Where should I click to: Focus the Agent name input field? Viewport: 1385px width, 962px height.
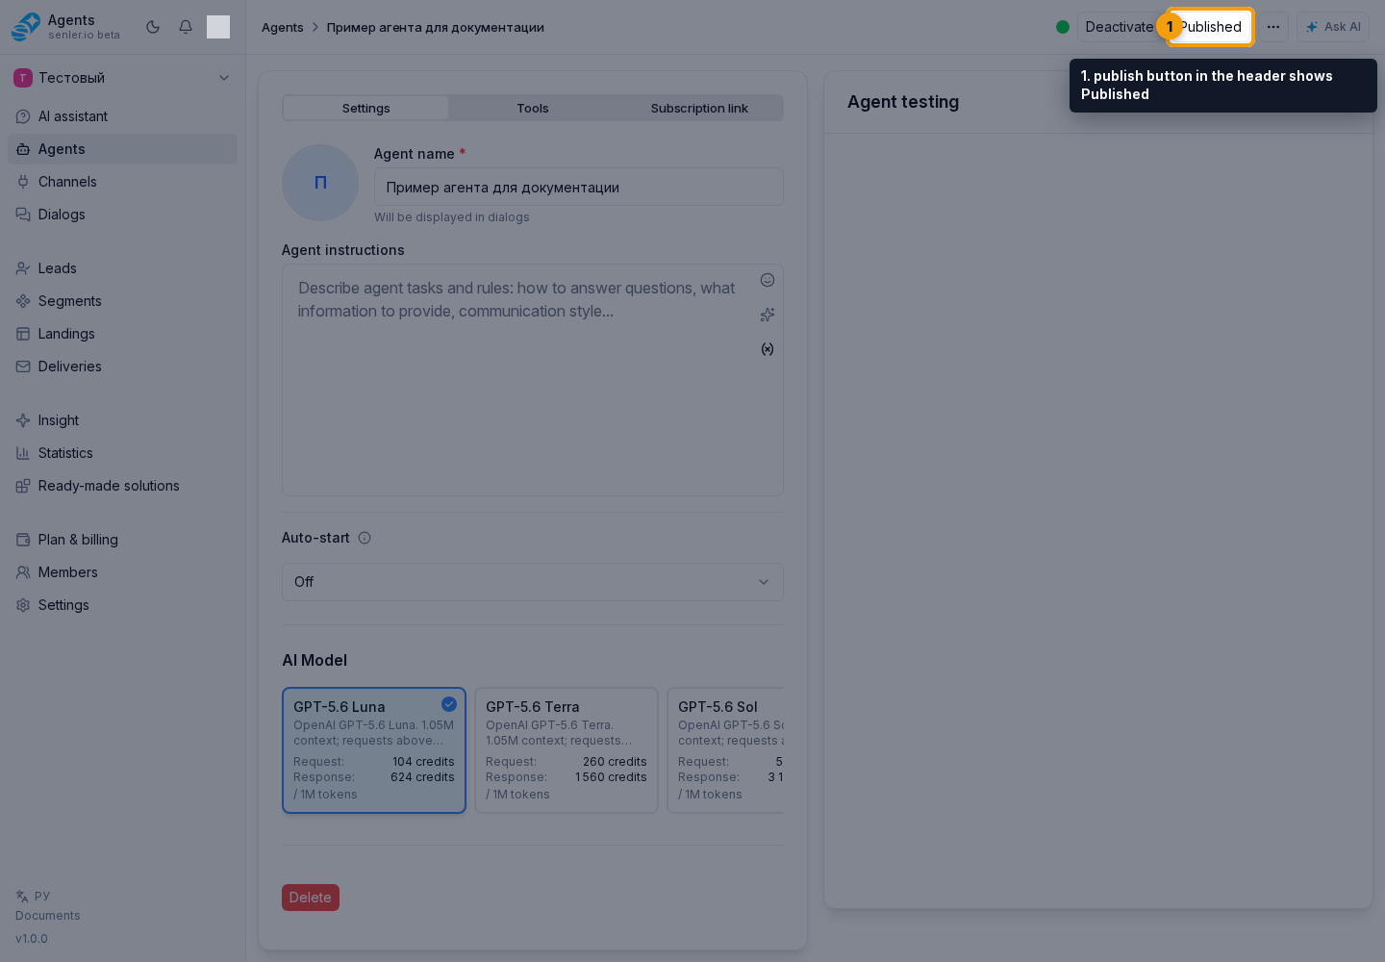pyautogui.click(x=579, y=188)
